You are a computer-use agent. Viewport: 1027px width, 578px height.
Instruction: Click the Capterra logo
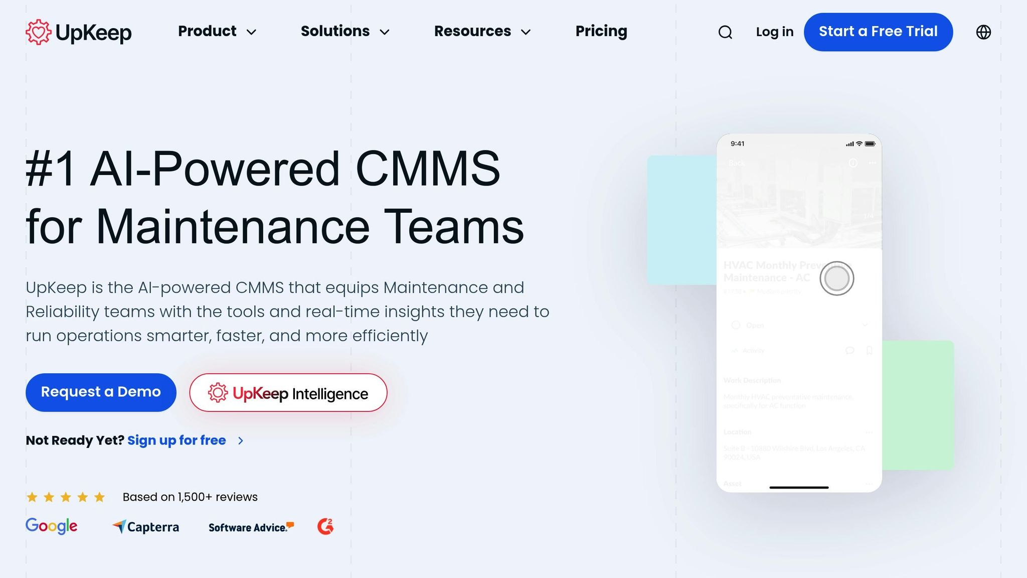click(x=145, y=527)
